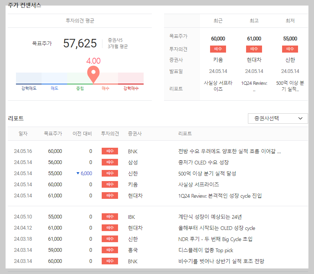Click the 일자 column header
314x274 pixels.
[23, 134]
